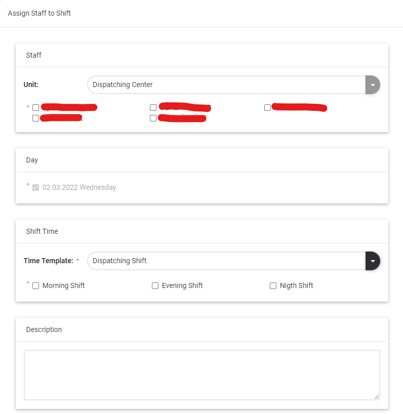403x414 pixels.
Task: Click the Description panel header
Action: (x=44, y=329)
